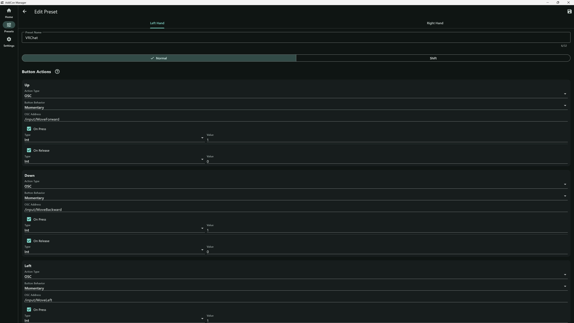
Task: Toggle On Release checkbox under Down
Action: [x=29, y=241]
